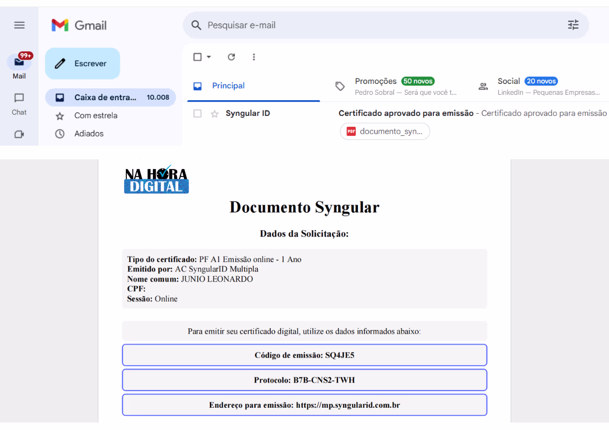The width and height of the screenshot is (609, 430).
Task: Open Mail section with 99+ badge
Action: pyautogui.click(x=19, y=66)
